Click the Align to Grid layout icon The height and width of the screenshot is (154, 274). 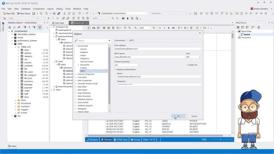click(195, 13)
